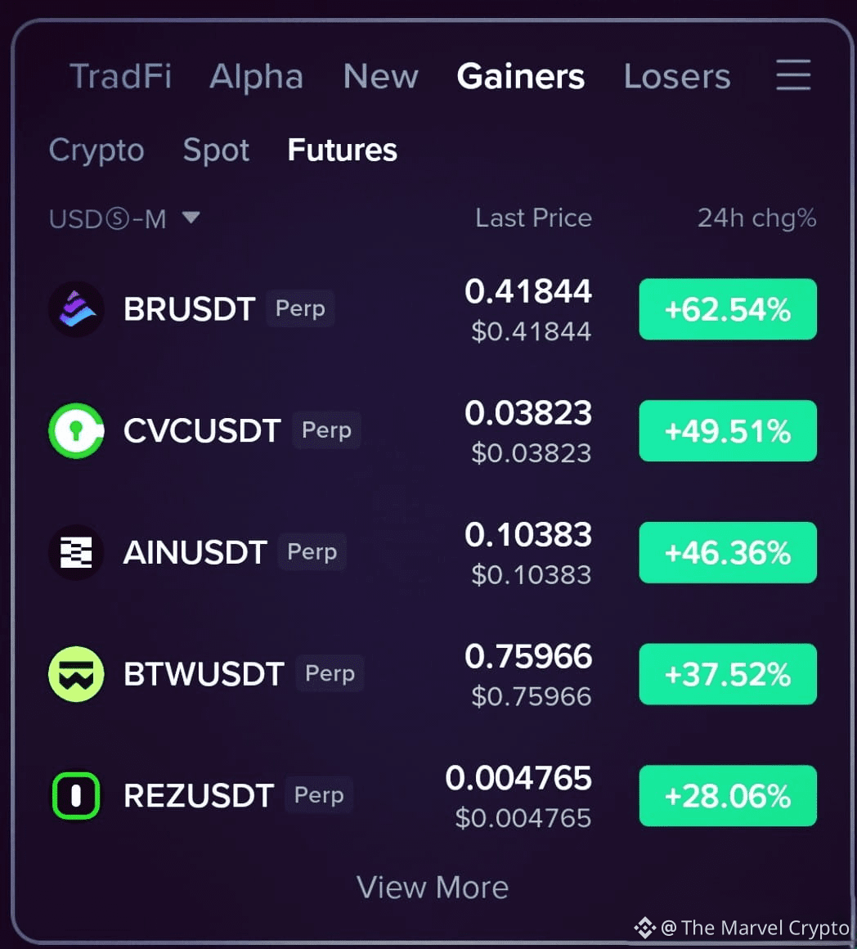This screenshot has height=949, width=857.
Task: Click the BTWUSDT coin logo
Action: click(76, 674)
